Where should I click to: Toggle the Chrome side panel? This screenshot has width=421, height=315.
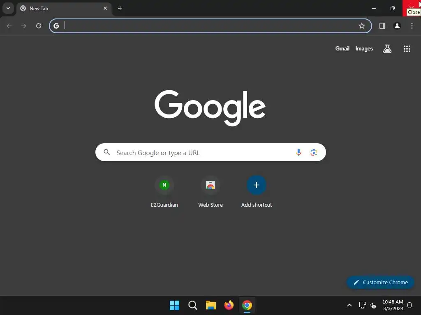tap(382, 26)
